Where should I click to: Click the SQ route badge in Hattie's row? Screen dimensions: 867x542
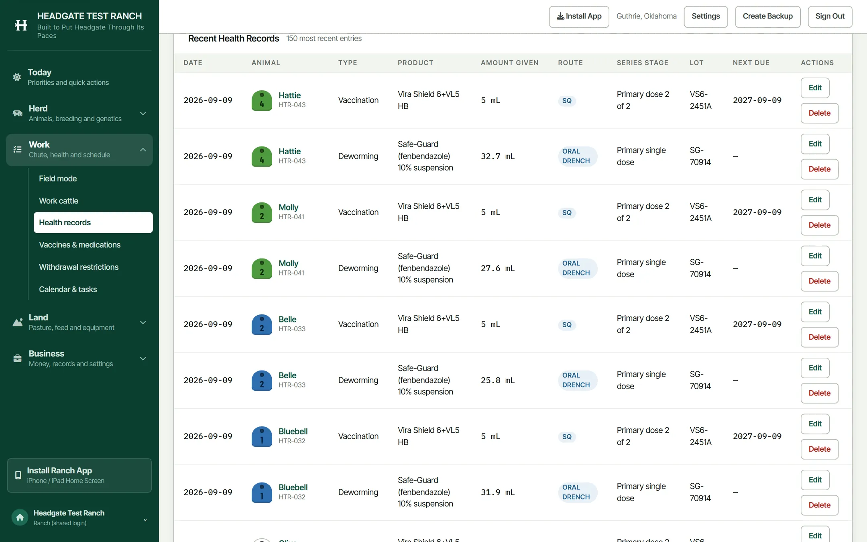[x=567, y=101]
